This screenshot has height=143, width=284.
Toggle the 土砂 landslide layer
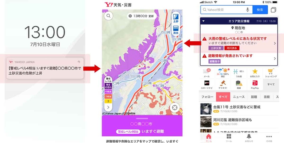click(176, 18)
